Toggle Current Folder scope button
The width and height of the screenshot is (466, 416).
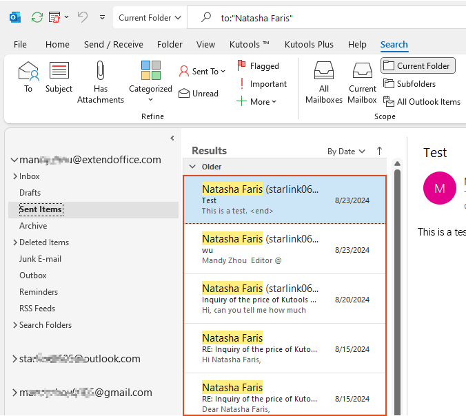418,66
